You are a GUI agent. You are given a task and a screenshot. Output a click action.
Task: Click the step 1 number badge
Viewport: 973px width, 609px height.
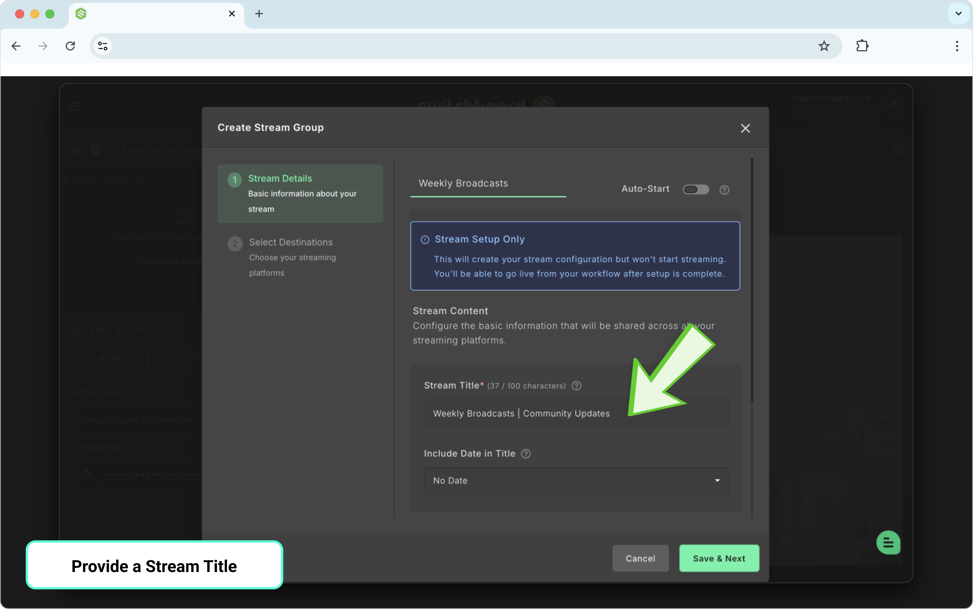[x=235, y=180]
